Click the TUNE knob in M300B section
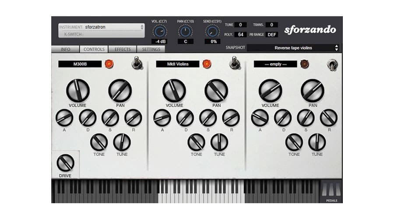This screenshot has width=394, height=219. (122, 142)
